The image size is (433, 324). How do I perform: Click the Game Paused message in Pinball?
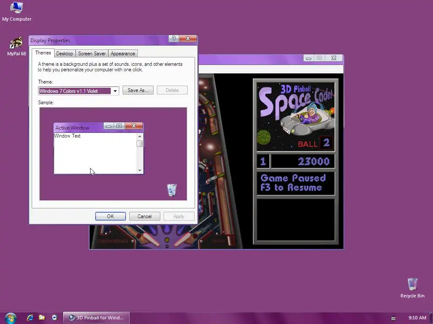pyautogui.click(x=296, y=183)
